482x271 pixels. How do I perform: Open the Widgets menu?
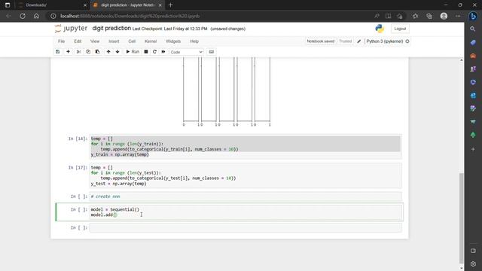click(173, 41)
